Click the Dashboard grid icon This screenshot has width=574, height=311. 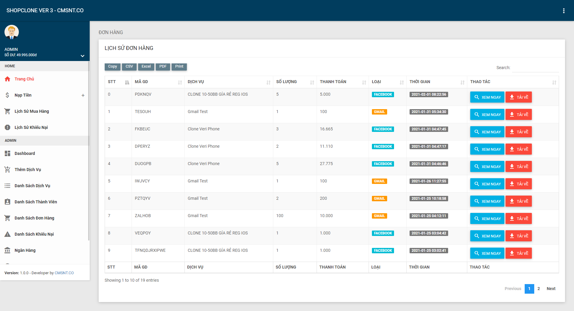tap(7, 153)
